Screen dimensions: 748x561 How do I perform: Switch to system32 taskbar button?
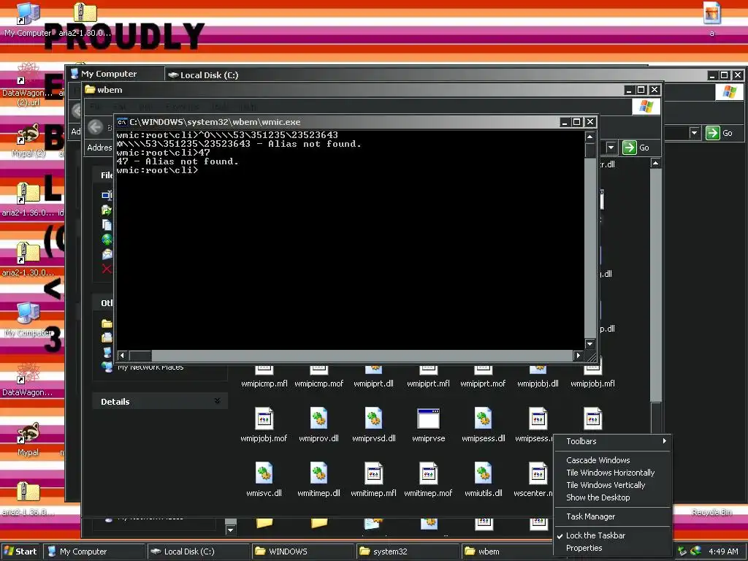[408, 552]
